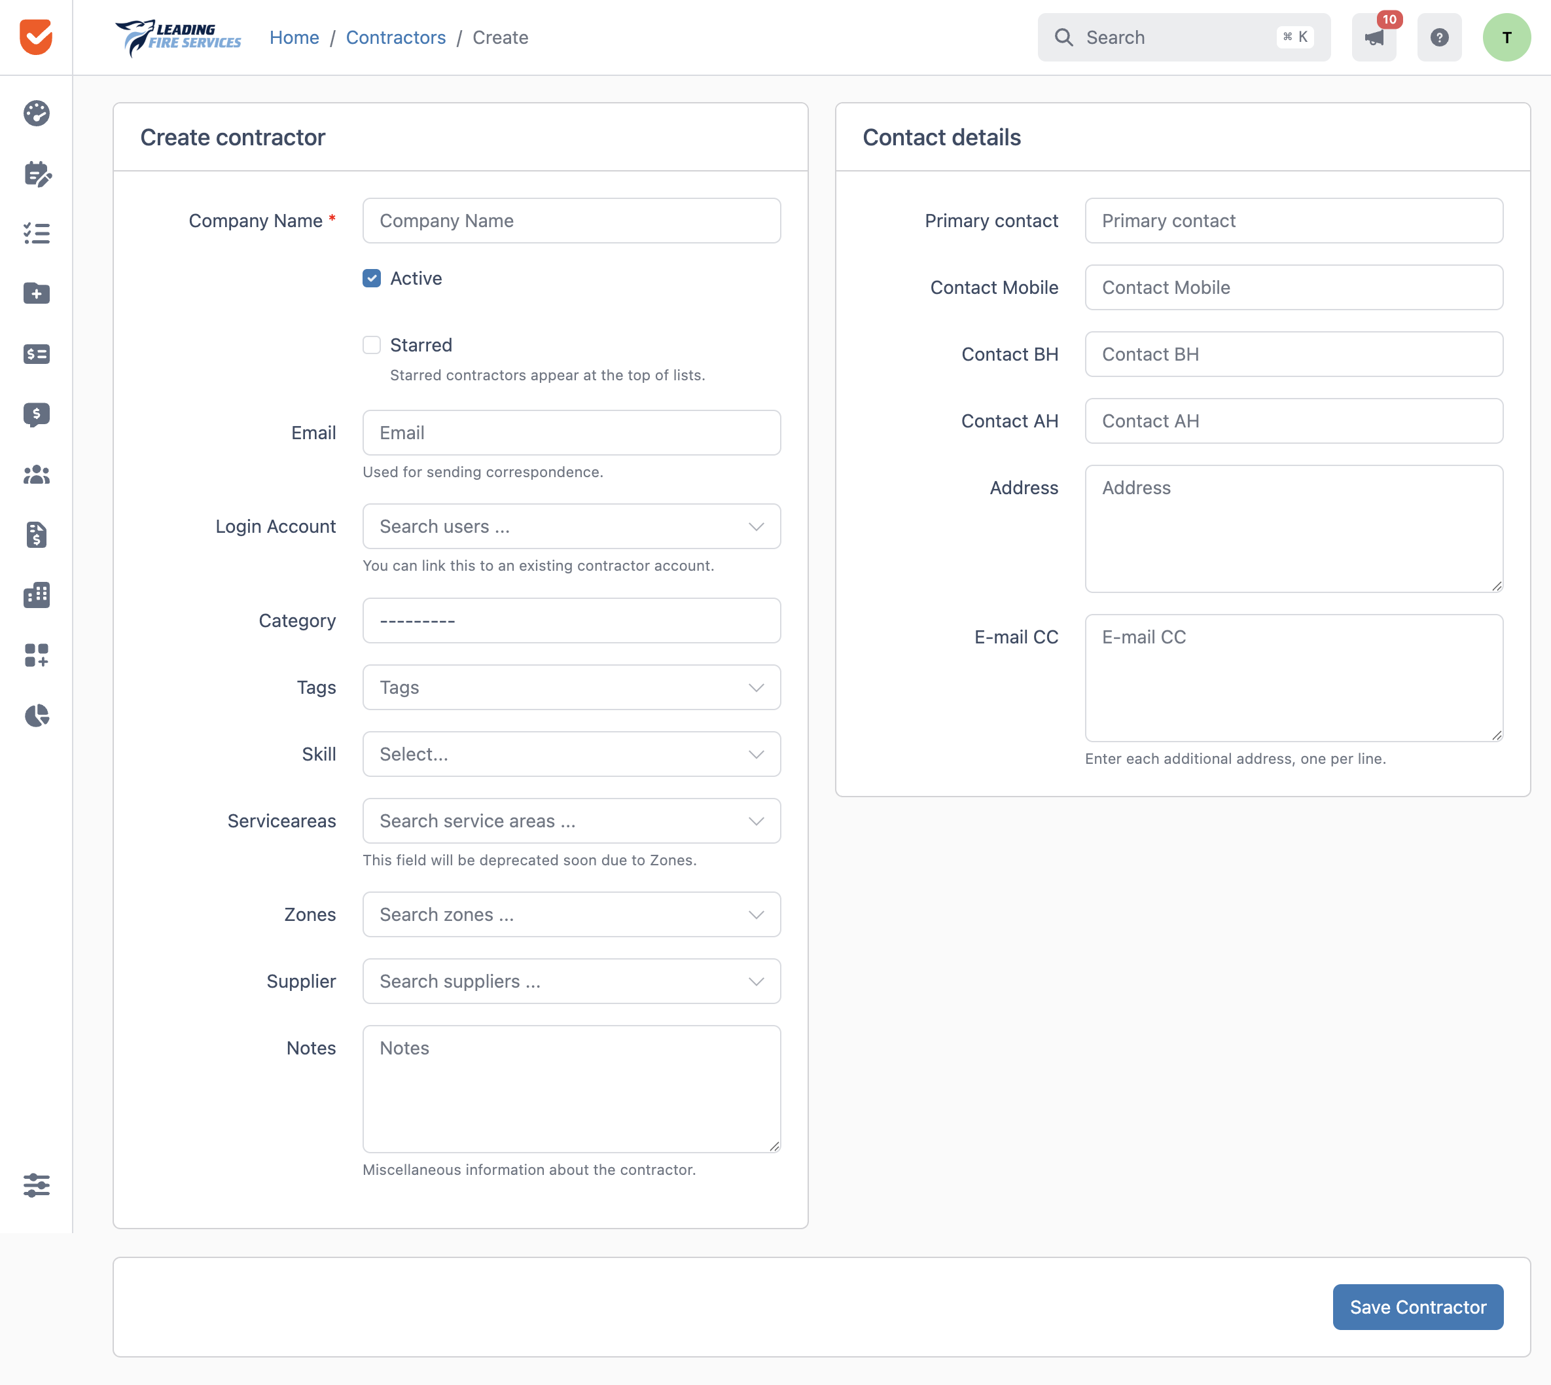The height and width of the screenshot is (1385, 1551).
Task: Click into the Contact Mobile field
Action: 1294,287
